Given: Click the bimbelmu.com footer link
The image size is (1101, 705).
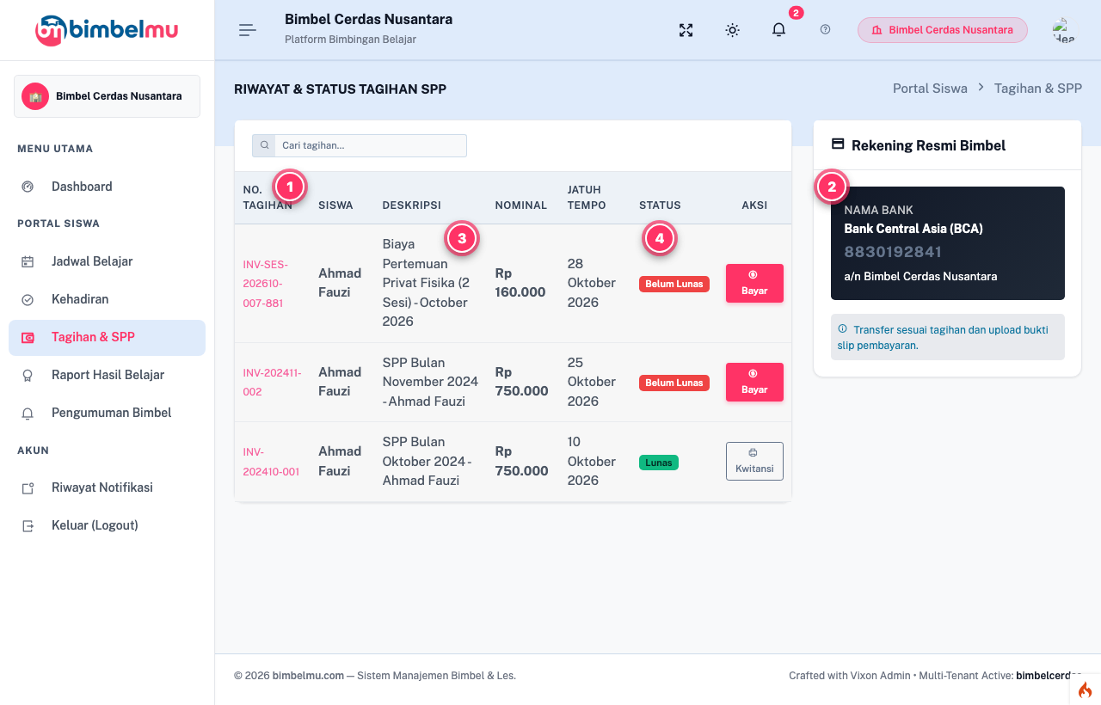Looking at the screenshot, I should click(x=308, y=676).
